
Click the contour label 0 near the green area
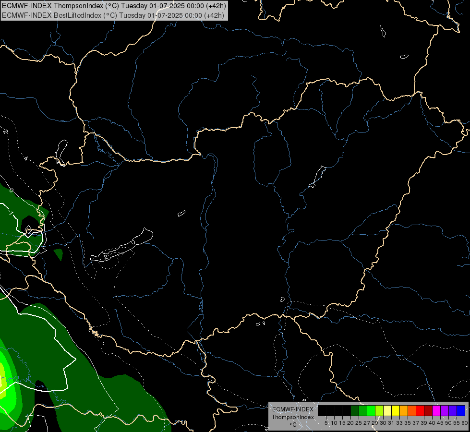[12, 191]
